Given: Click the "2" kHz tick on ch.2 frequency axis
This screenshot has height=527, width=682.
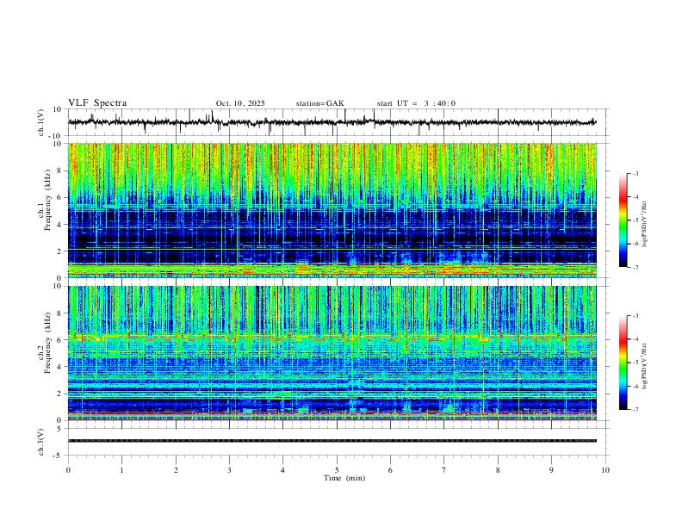Looking at the screenshot, I should pyautogui.click(x=60, y=394).
